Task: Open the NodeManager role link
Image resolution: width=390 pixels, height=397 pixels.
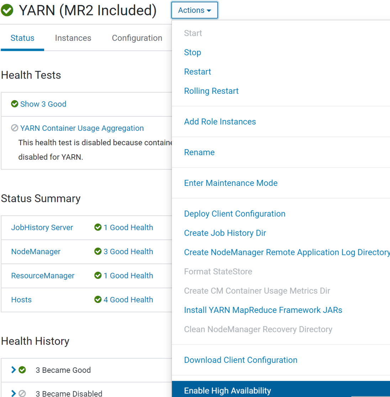Action: coord(36,251)
